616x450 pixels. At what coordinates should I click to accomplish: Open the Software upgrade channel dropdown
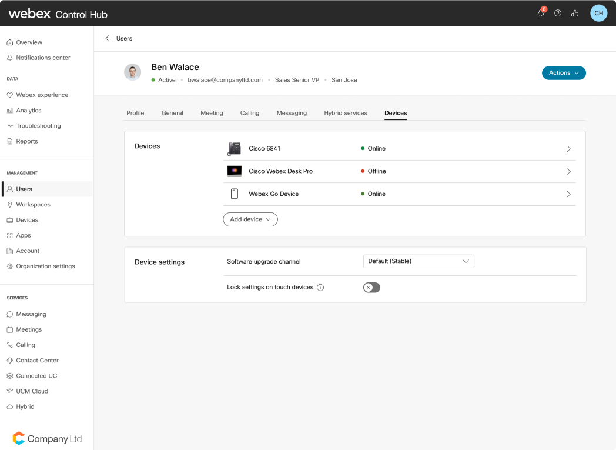coord(419,261)
